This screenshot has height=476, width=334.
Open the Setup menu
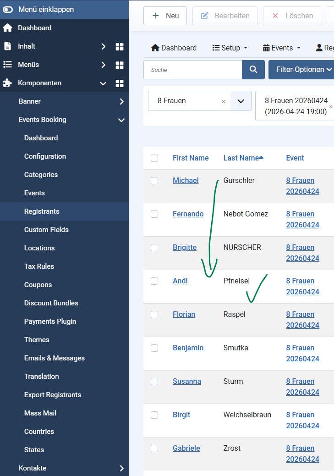230,48
